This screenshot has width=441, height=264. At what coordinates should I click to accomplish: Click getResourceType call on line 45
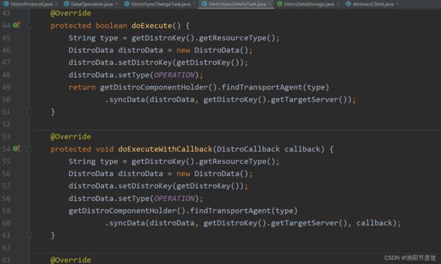click(x=233, y=38)
